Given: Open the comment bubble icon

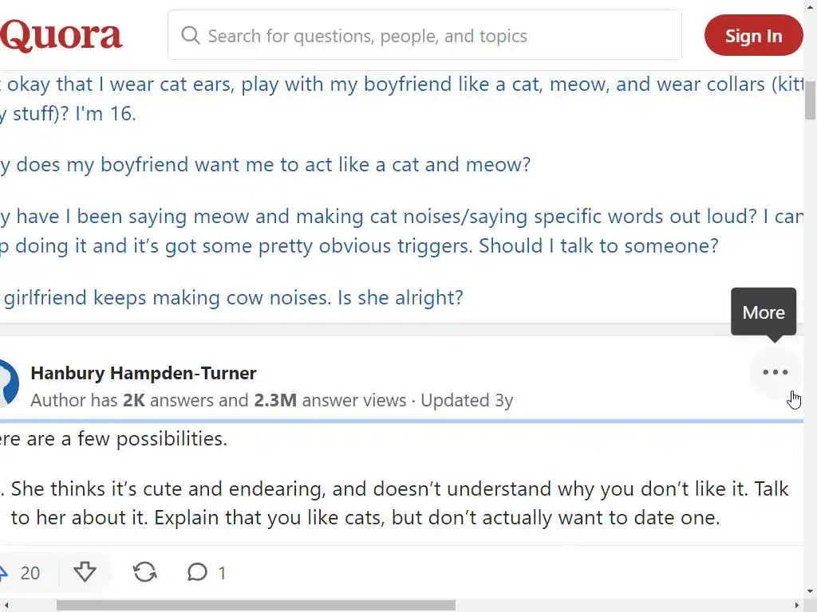Looking at the screenshot, I should 197,572.
